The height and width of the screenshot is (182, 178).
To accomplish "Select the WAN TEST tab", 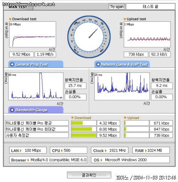I will click(18, 7).
